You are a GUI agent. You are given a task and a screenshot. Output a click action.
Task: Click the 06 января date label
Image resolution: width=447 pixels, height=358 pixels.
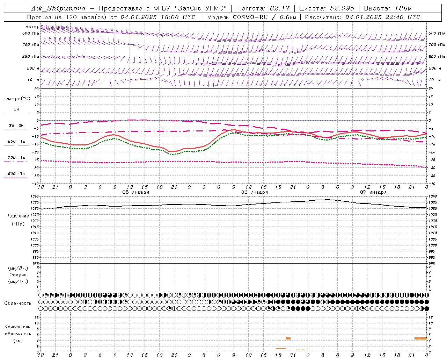click(x=255, y=192)
